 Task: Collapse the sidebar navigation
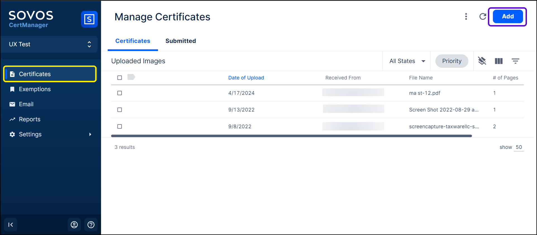[11, 225]
